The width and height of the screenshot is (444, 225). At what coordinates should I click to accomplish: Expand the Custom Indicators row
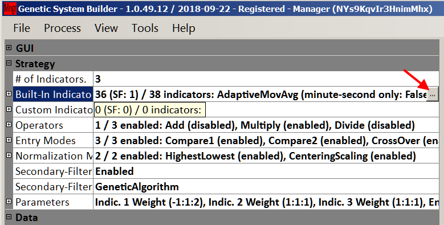pyautogui.click(x=9, y=109)
